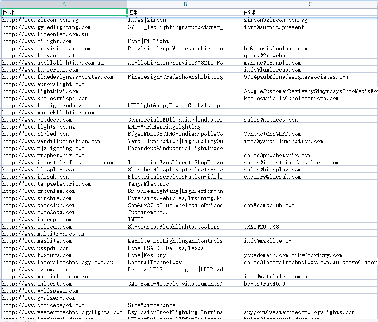The width and height of the screenshot is (378, 322).
Task: Select column B header
Action: (185, 4)
